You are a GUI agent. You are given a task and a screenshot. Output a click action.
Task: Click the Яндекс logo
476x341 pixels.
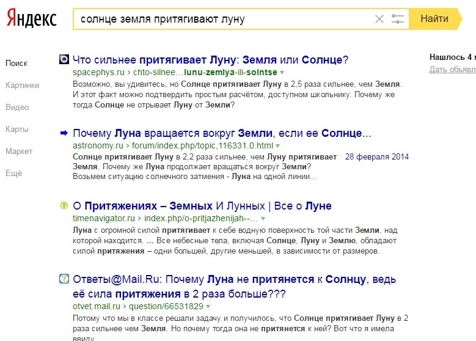coord(32,18)
